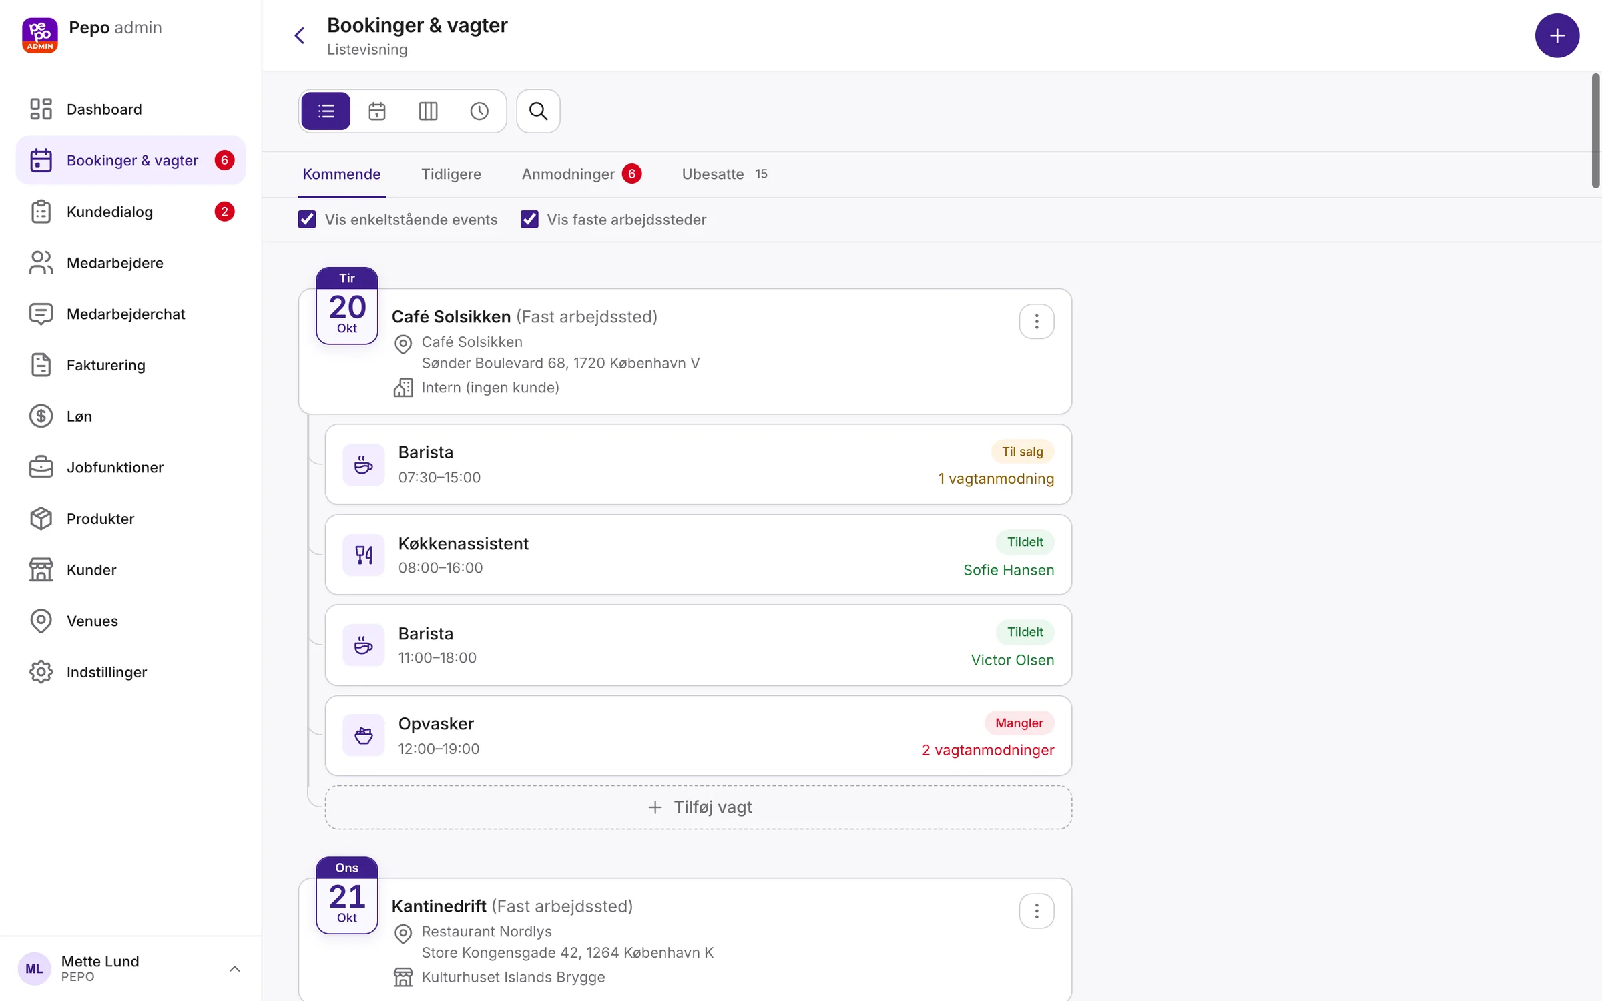Open Køkkenassistent shift 08:00–16:00
This screenshot has width=1602, height=1001.
point(698,555)
